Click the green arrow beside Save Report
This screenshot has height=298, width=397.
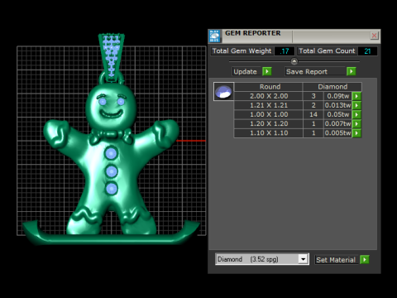pos(351,71)
